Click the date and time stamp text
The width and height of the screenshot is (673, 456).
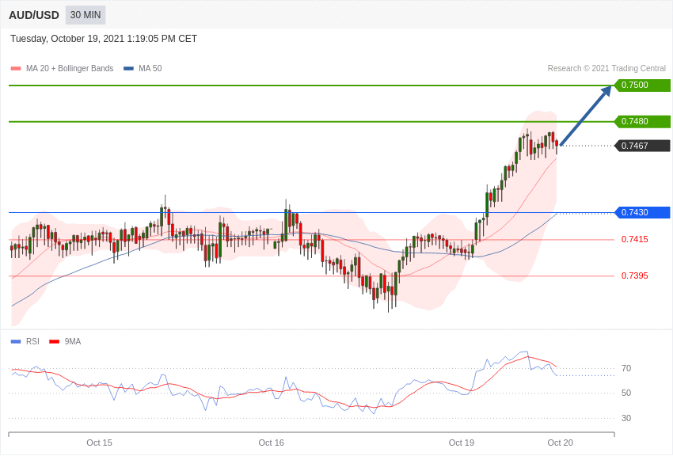tap(104, 39)
